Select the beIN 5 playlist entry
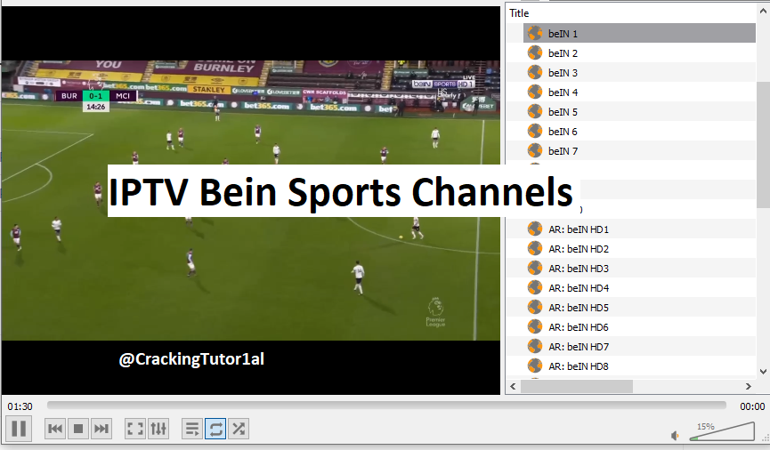Screen dimensions: 770x450 639,112
